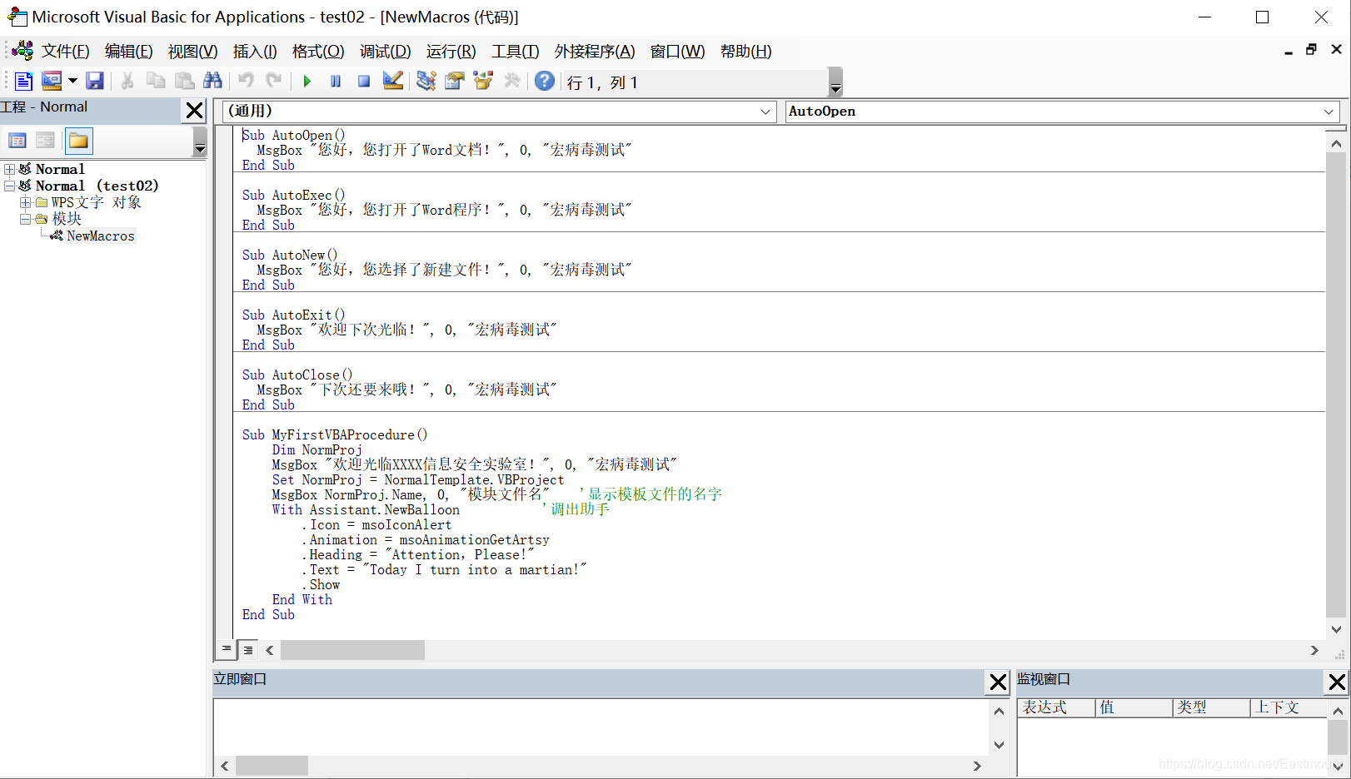Screen dimensions: 1351x779
Task: Switch to Procedure View button
Action: click(227, 649)
